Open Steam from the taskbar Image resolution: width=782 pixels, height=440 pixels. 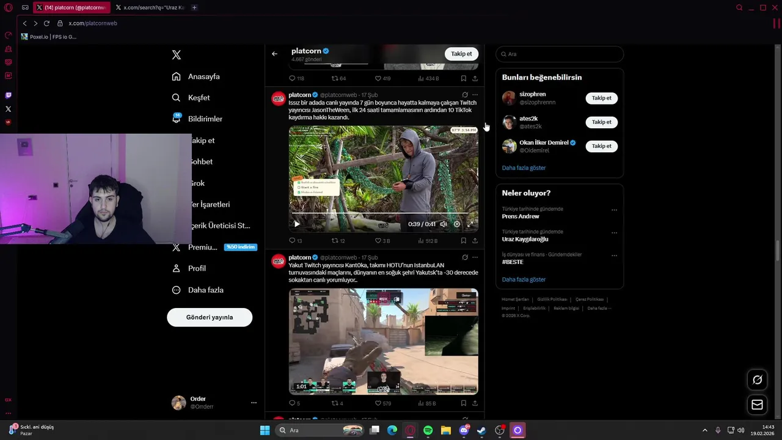[481, 430]
